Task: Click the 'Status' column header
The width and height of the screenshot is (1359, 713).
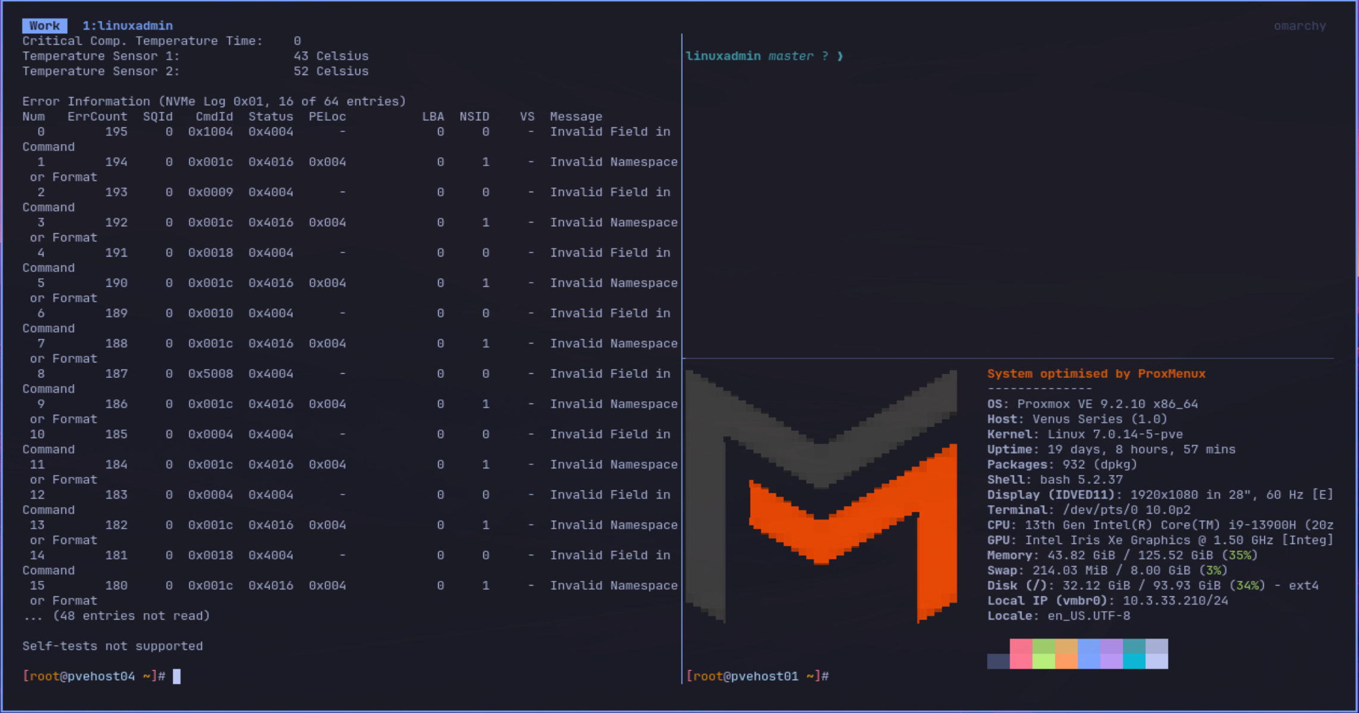Action: 271,117
